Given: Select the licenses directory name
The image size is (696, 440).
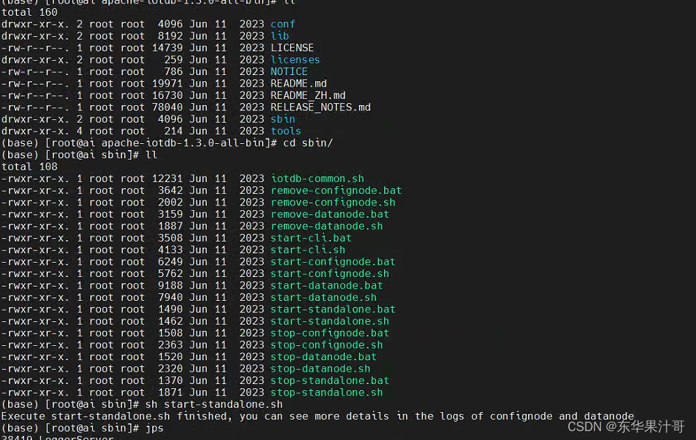Looking at the screenshot, I should [295, 59].
